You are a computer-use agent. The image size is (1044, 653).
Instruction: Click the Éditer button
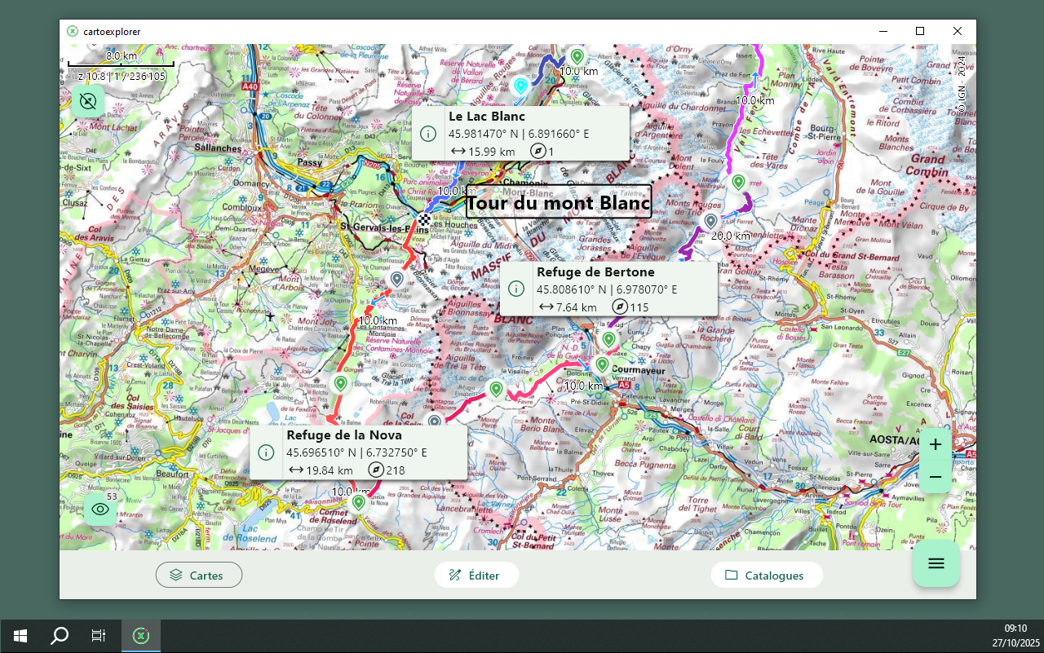pos(476,575)
